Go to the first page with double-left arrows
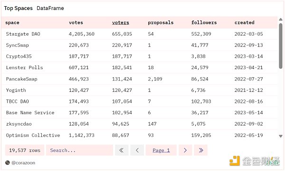 pos(122,150)
